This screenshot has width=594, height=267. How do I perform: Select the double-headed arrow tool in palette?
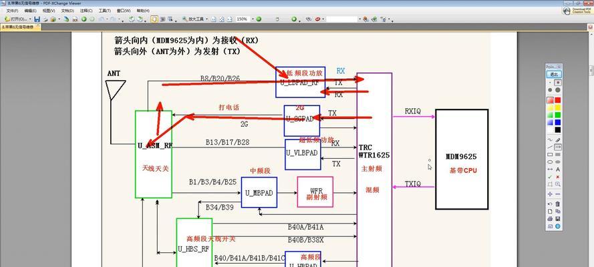pos(550,170)
